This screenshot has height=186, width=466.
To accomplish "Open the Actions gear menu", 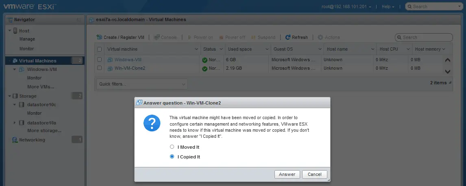I will [329, 37].
